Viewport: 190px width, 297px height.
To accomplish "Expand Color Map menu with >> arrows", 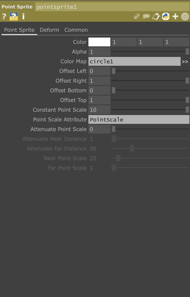I will coord(185,62).
